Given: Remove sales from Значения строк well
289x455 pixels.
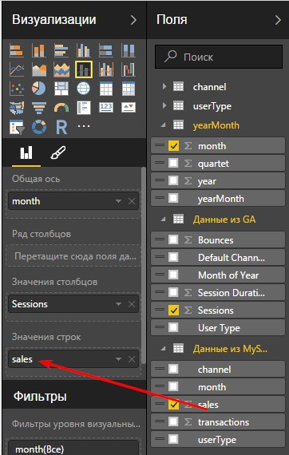Looking at the screenshot, I should (x=132, y=359).
